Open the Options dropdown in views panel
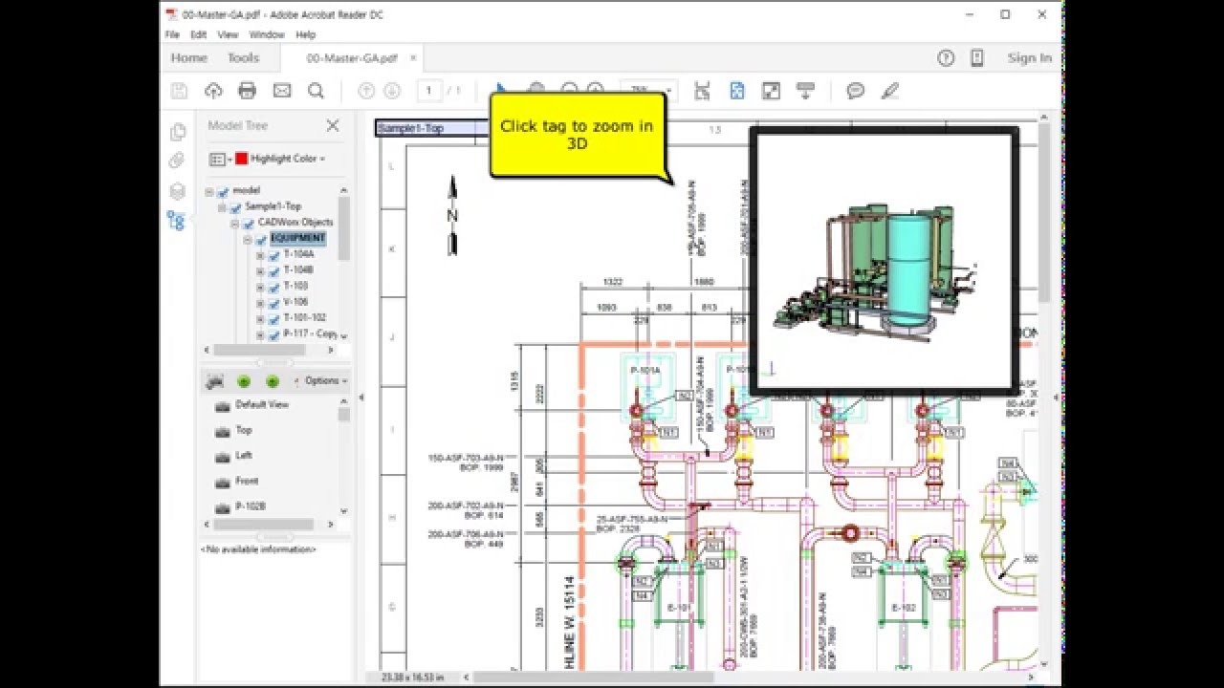Viewport: 1224px width, 688px height. click(325, 380)
